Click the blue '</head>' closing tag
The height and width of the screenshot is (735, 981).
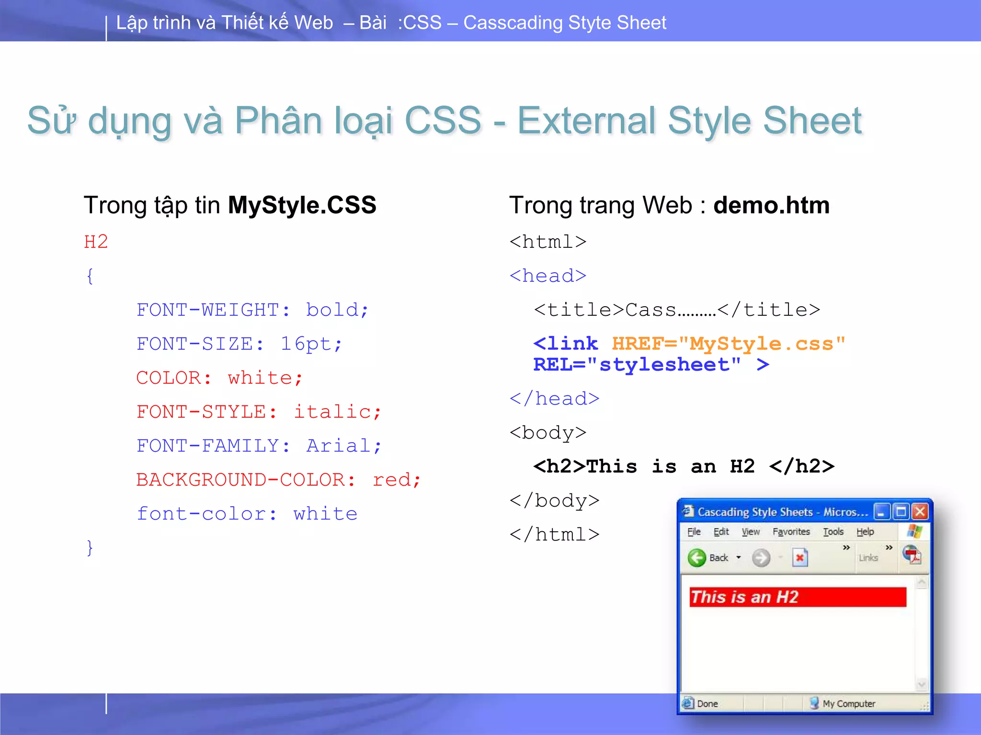click(554, 398)
